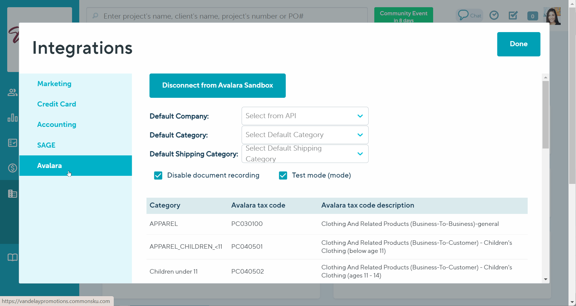Expand the Default Company dropdown
The width and height of the screenshot is (576, 306).
pyautogui.click(x=305, y=116)
